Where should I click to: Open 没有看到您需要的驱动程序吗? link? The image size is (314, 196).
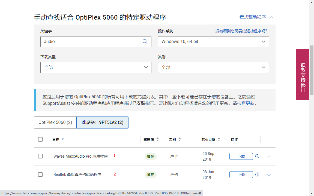(242, 31)
